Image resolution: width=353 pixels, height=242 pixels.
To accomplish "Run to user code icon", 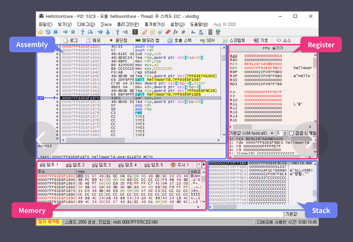I will point(125,32).
